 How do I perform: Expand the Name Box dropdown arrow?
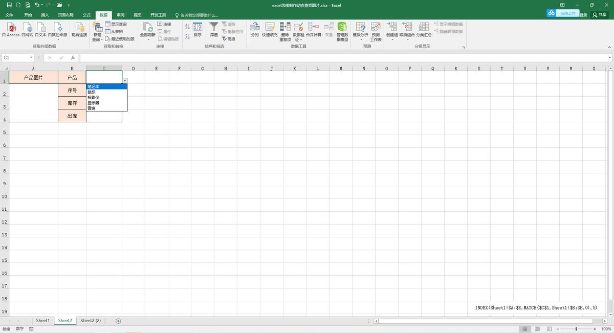[31, 58]
